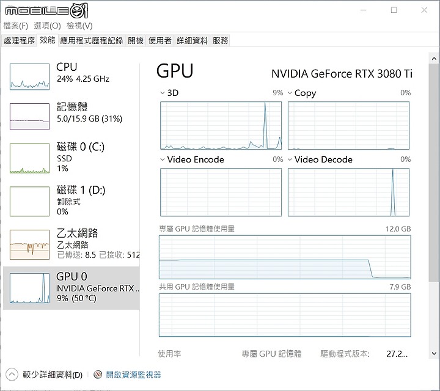
Task: Click the Copy engine usage graph
Action: click(348, 126)
